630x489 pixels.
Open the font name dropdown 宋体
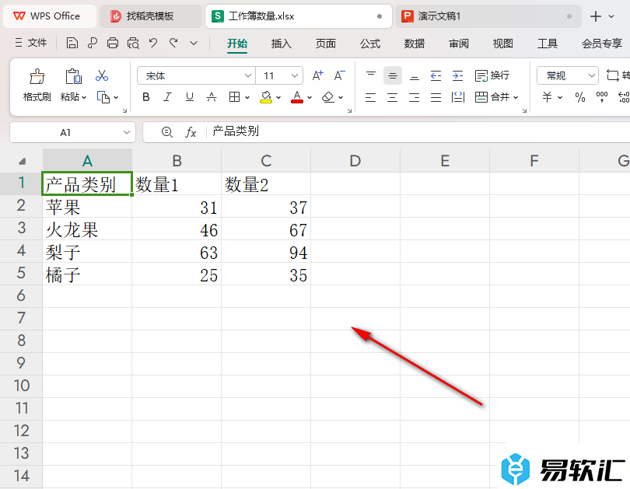tap(248, 75)
